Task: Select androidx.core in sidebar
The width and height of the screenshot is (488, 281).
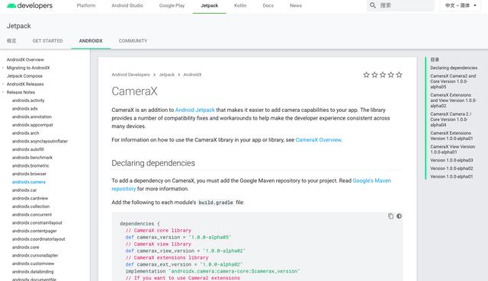Action: (x=25, y=247)
